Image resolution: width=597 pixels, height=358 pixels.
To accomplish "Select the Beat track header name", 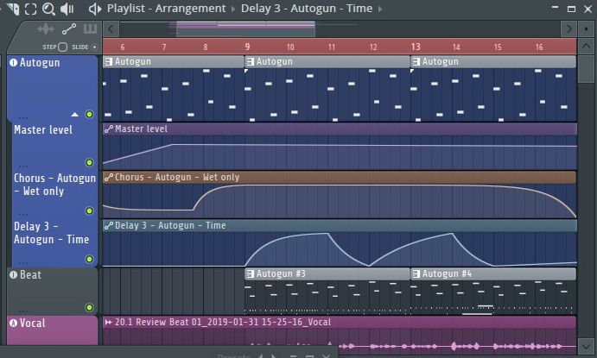I will 30,275.
